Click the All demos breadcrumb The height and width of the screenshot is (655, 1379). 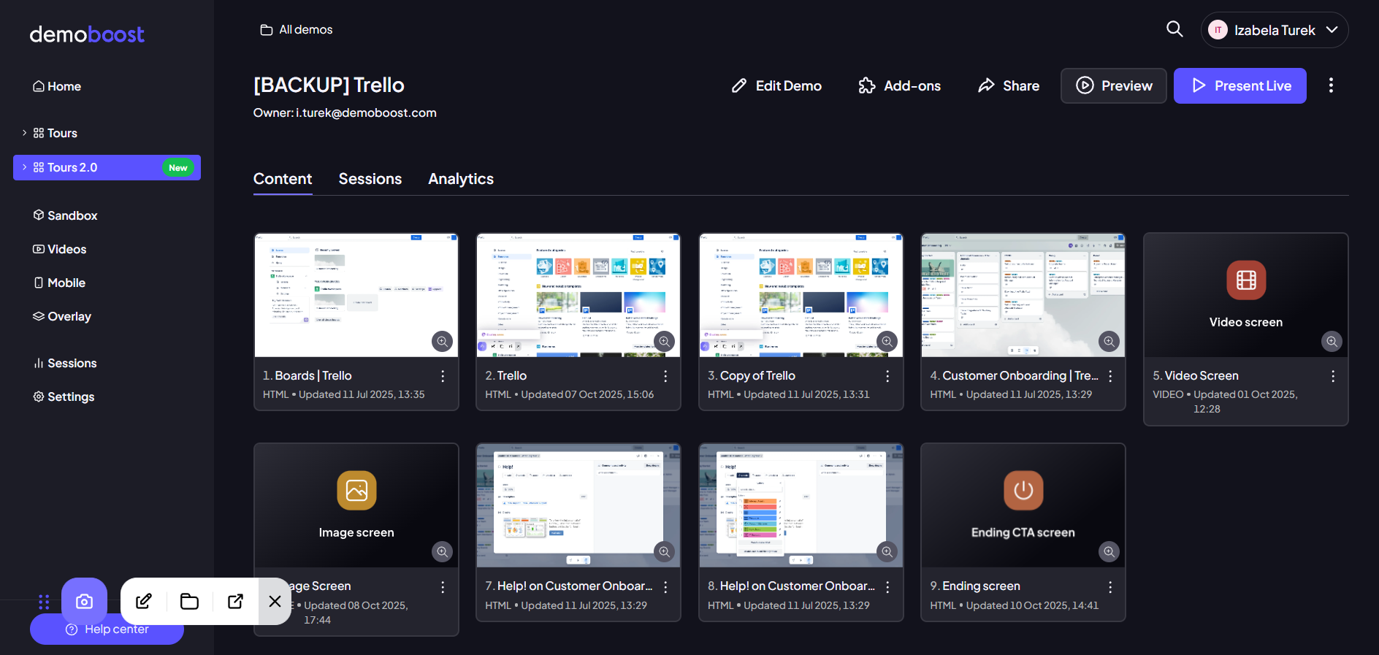[297, 30]
